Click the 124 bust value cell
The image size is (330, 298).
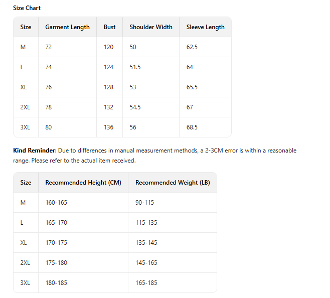click(x=109, y=67)
